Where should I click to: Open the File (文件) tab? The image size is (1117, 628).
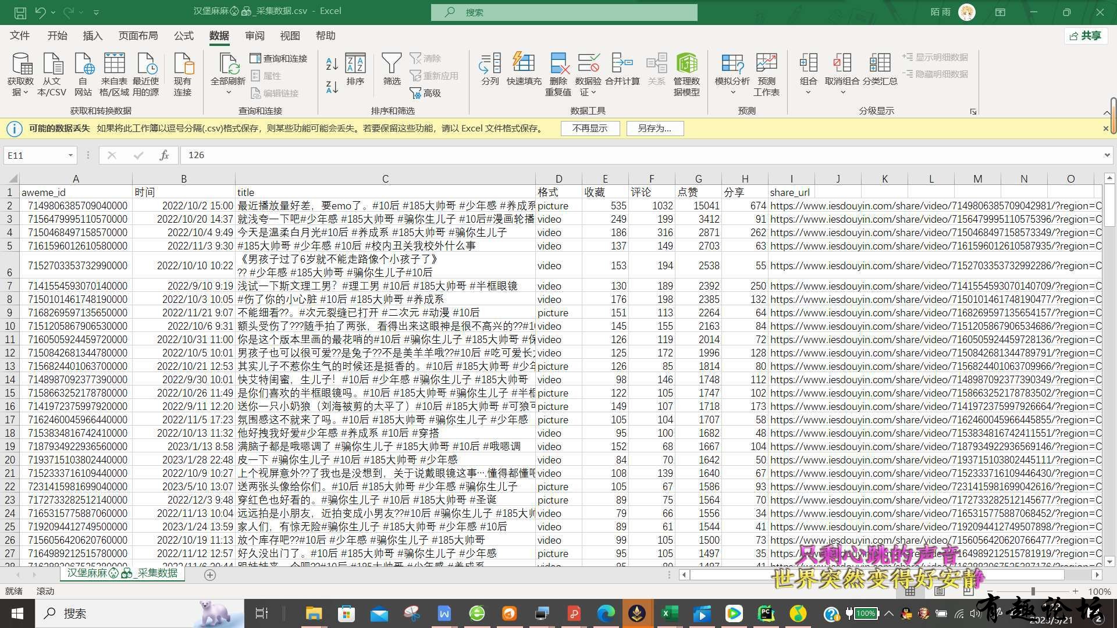[x=20, y=35]
